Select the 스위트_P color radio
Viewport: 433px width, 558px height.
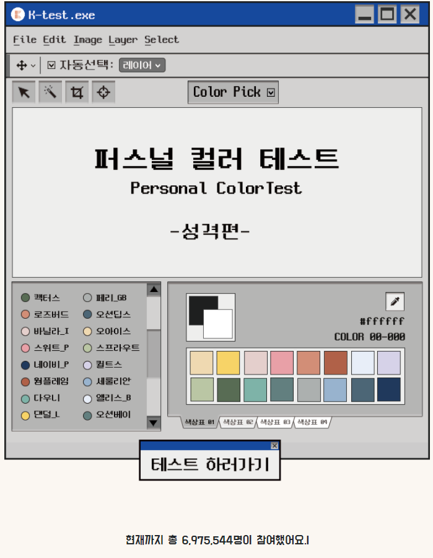point(25,348)
